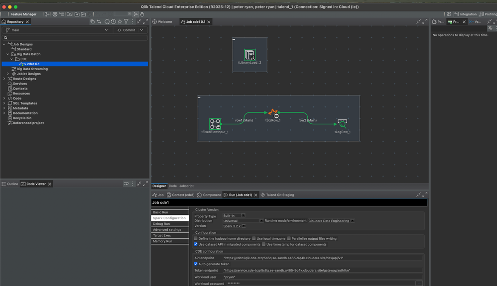Collapse the Big Data Batch tree node

[8, 54]
